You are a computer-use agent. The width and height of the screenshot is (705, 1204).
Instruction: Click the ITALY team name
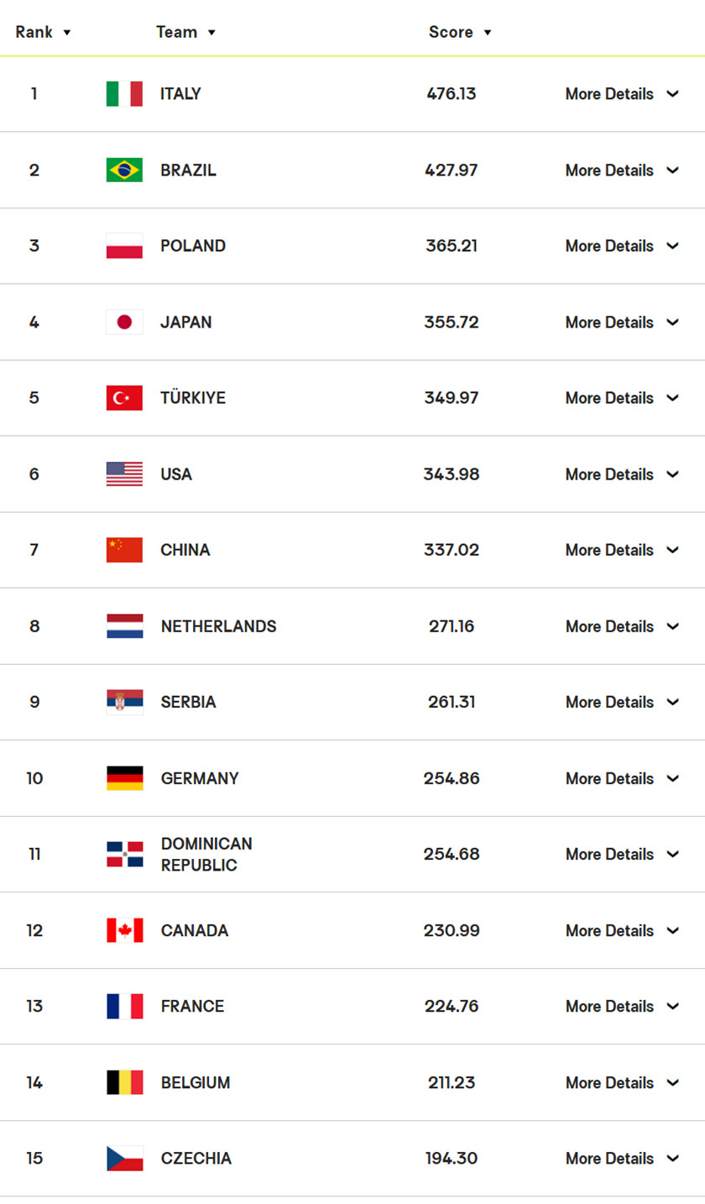pos(180,94)
